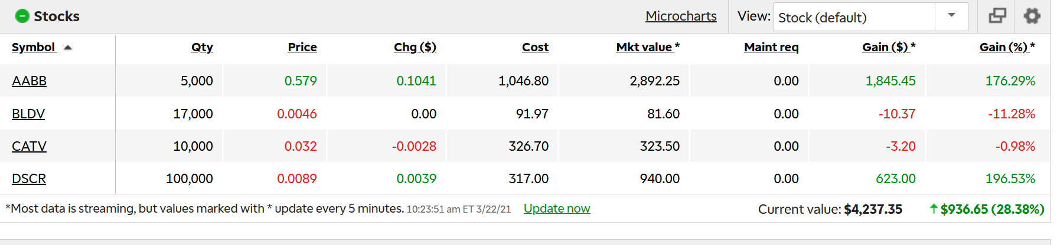Sort by Gain (%) column header

1004,47
